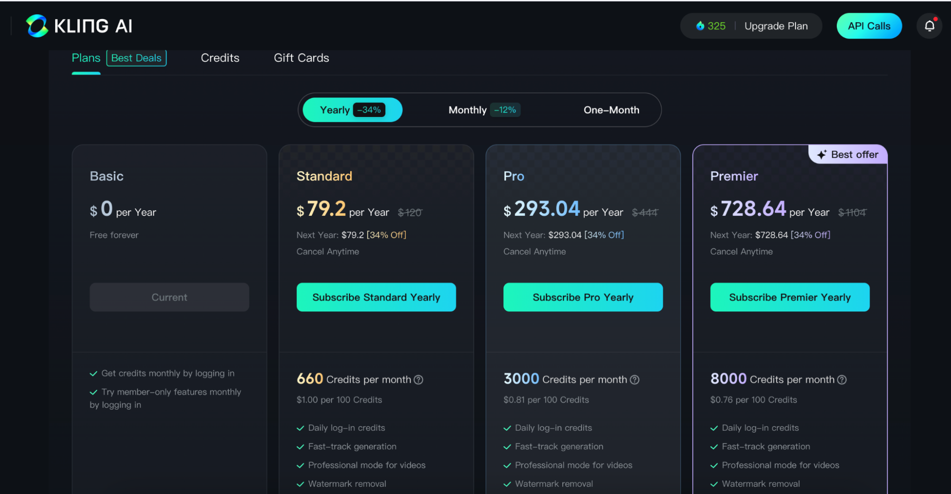The width and height of the screenshot is (951, 494).
Task: Switch billing to One-Month
Action: click(x=611, y=110)
